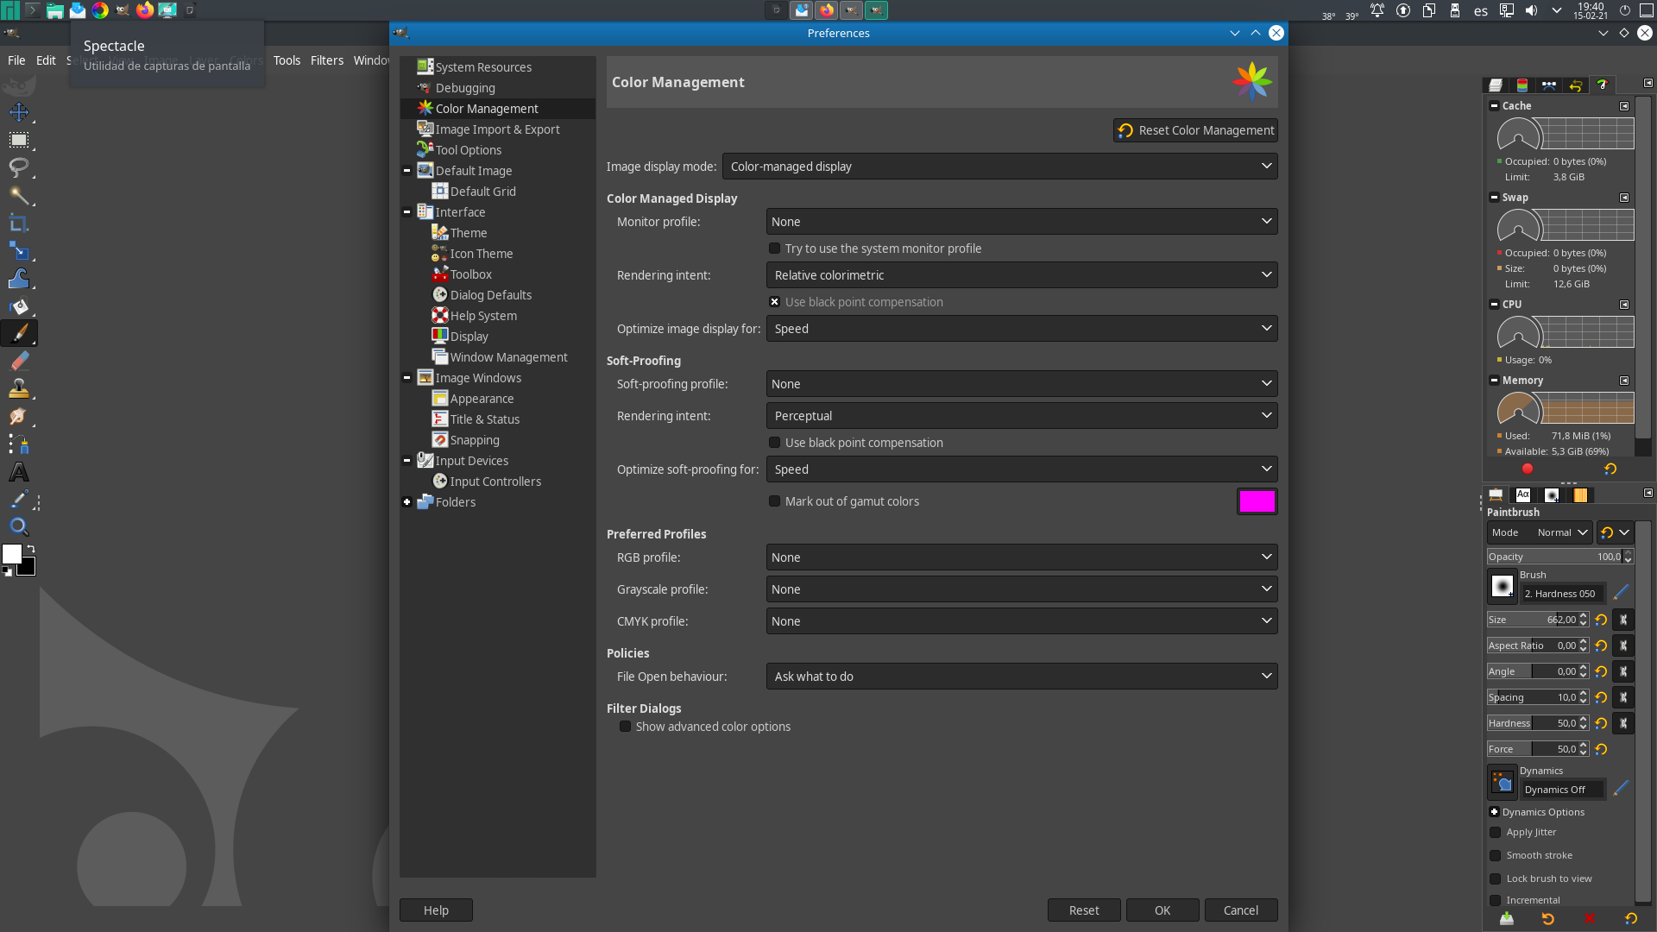Select the Clone stamp tool

tap(19, 388)
